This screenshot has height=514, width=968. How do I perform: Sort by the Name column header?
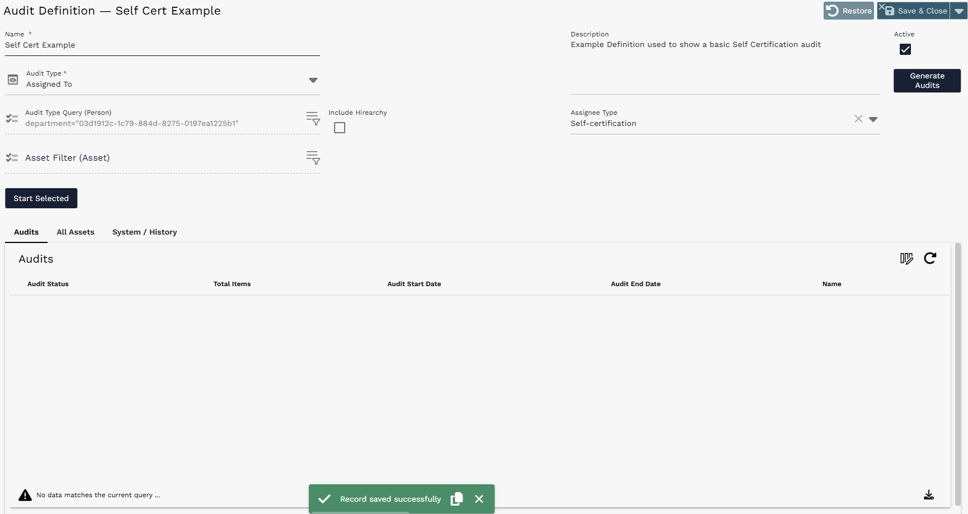832,284
